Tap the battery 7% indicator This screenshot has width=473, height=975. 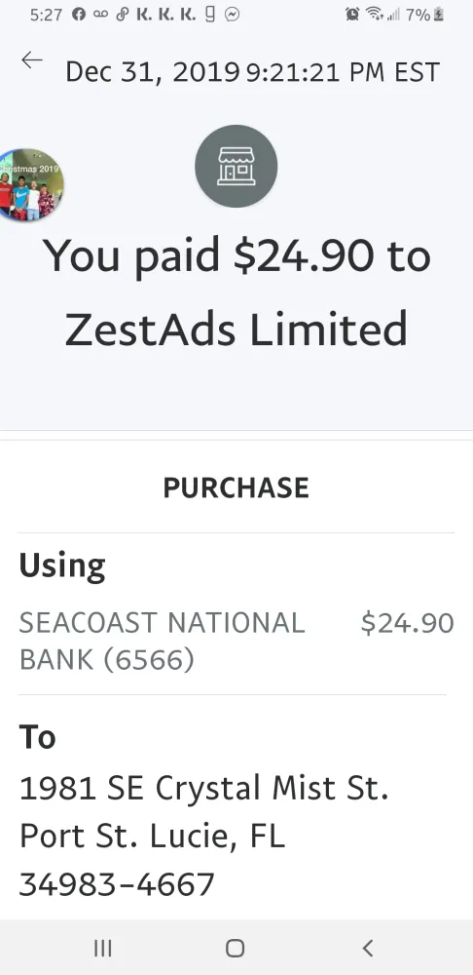pos(425,15)
